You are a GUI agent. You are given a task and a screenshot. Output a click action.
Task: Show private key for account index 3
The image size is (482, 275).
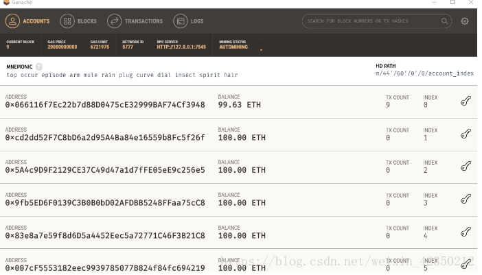[466, 199]
